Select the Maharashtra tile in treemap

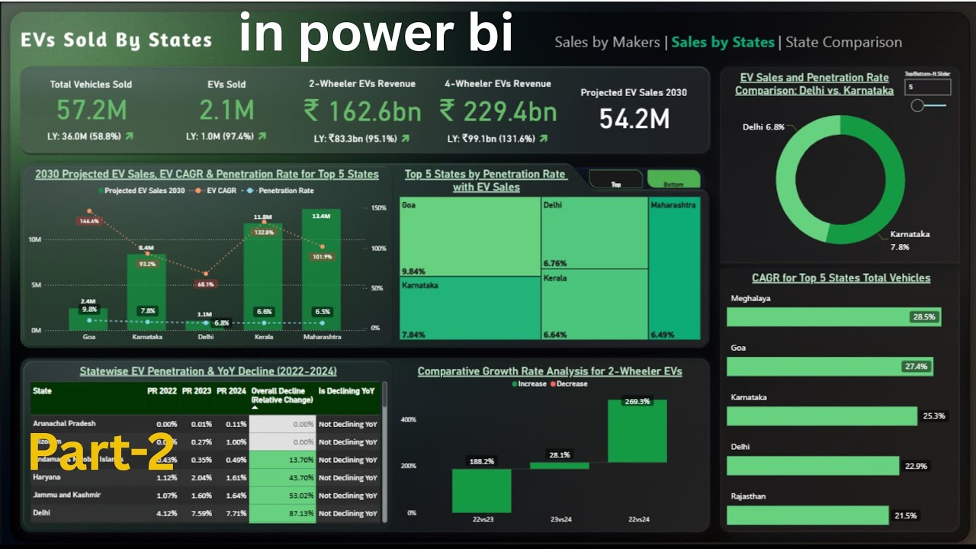pos(674,268)
